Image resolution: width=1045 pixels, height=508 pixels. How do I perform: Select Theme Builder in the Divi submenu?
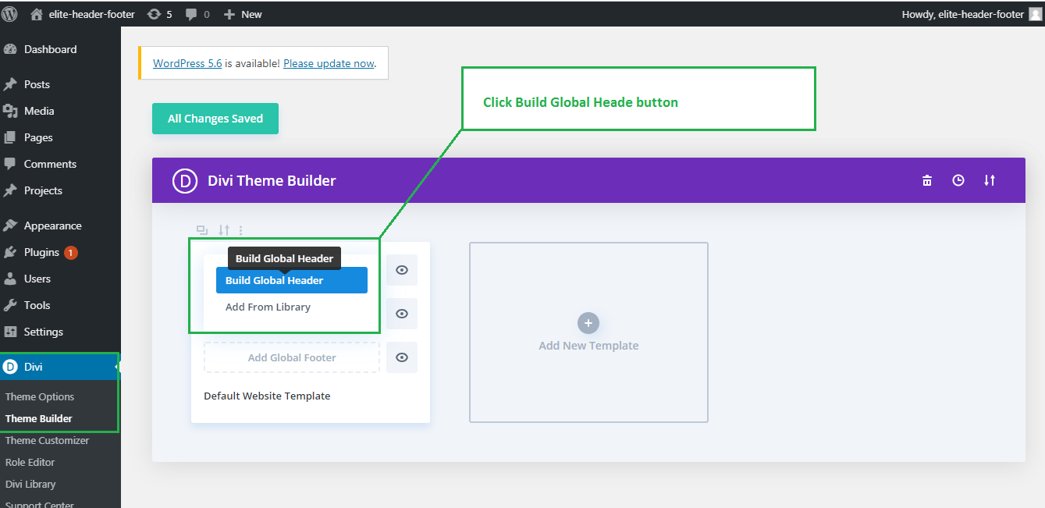pyautogui.click(x=39, y=418)
